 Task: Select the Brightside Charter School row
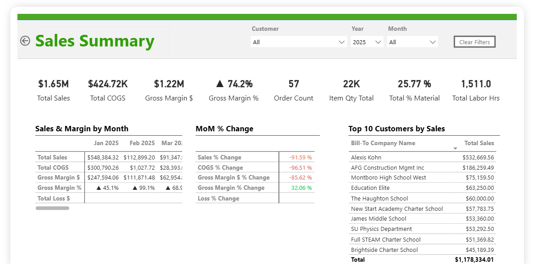point(423,250)
